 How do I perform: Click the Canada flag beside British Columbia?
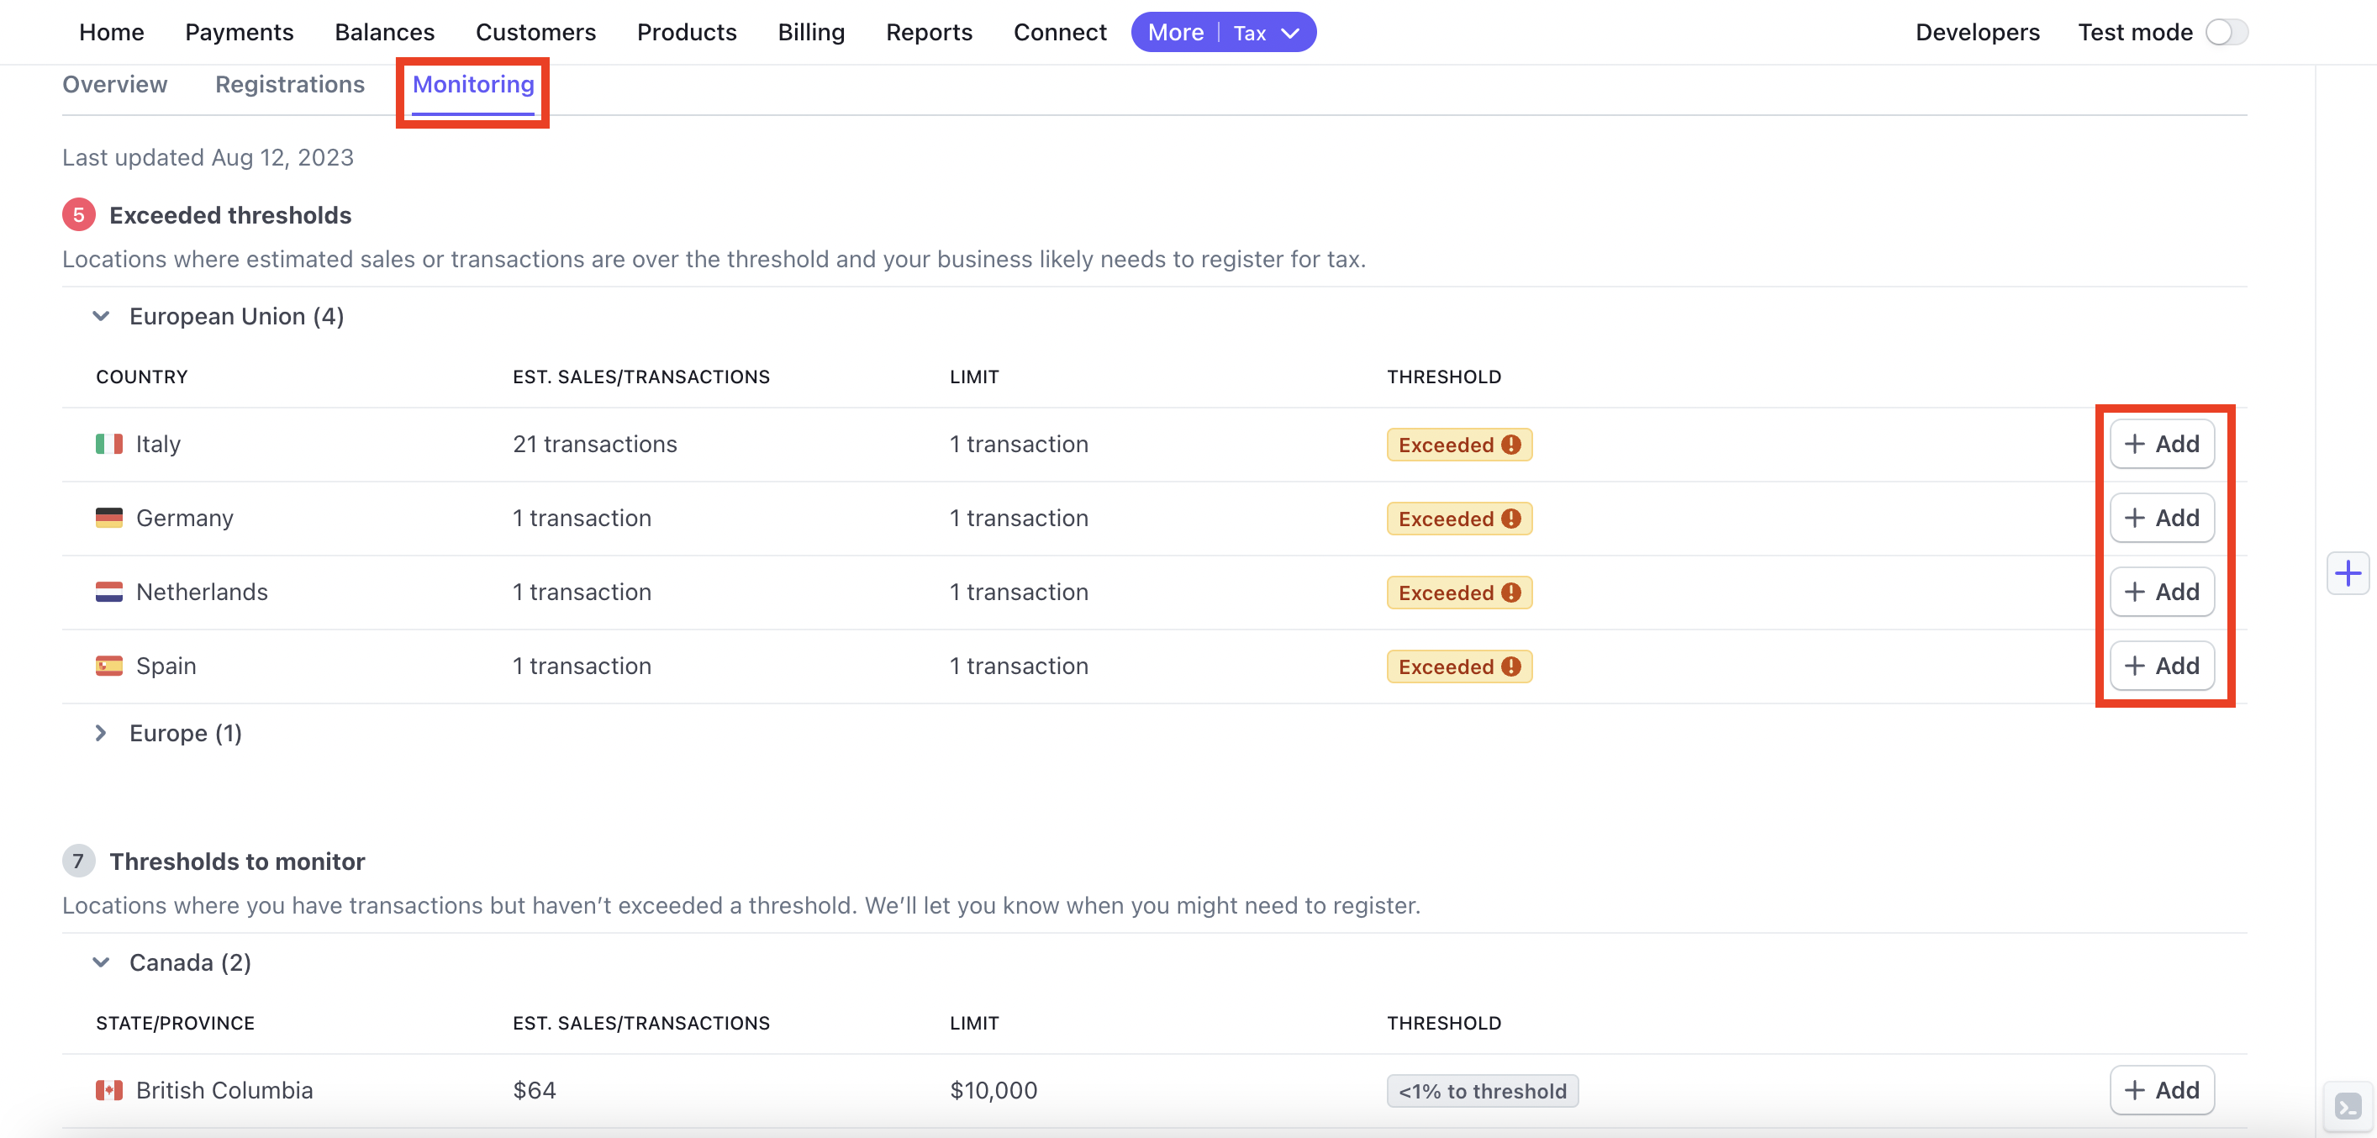110,1090
